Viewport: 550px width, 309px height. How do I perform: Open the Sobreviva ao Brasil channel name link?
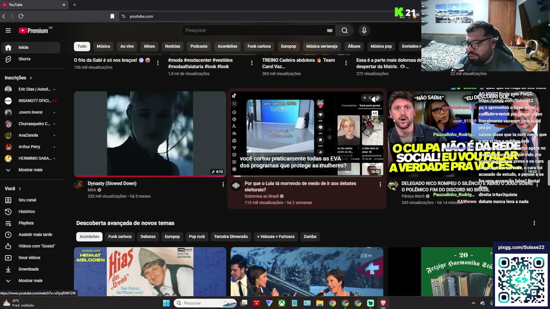coord(262,196)
